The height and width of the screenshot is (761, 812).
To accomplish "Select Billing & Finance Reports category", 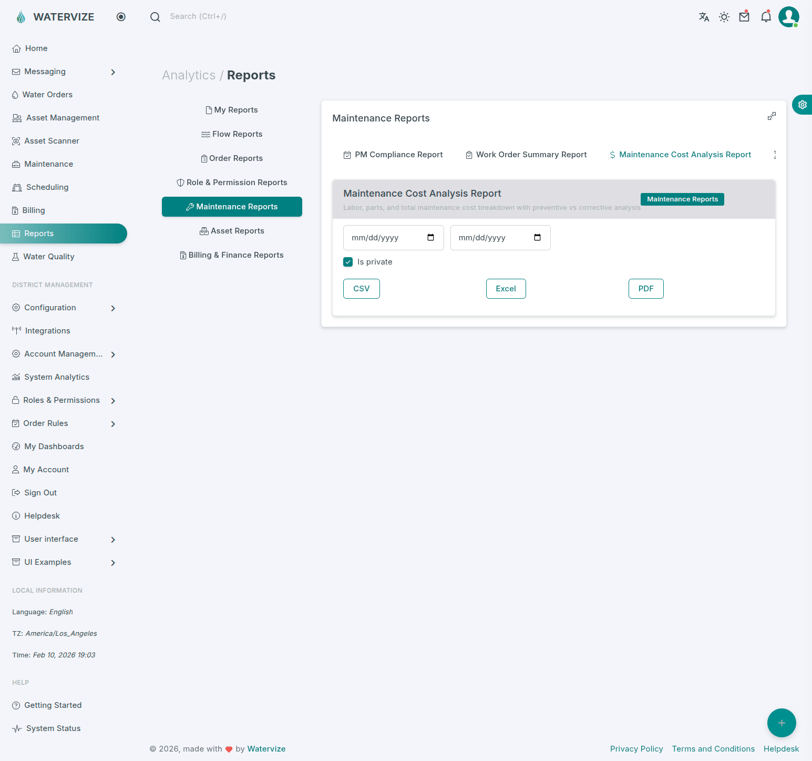I will 232,255.
